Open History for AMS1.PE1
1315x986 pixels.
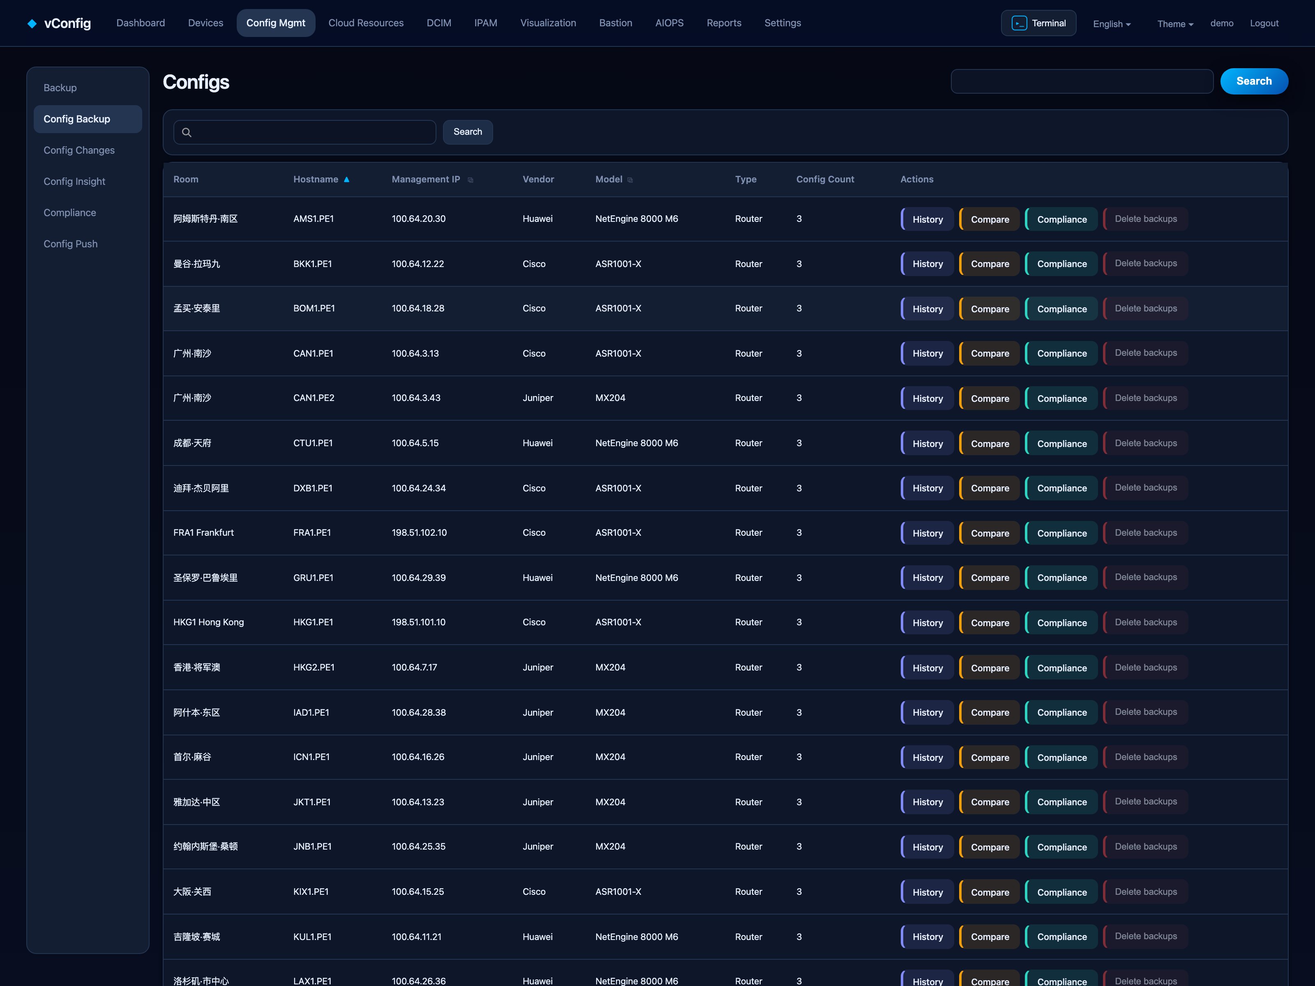927,219
